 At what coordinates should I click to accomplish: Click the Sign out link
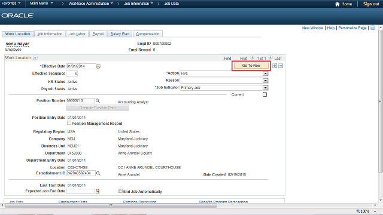(371, 4)
